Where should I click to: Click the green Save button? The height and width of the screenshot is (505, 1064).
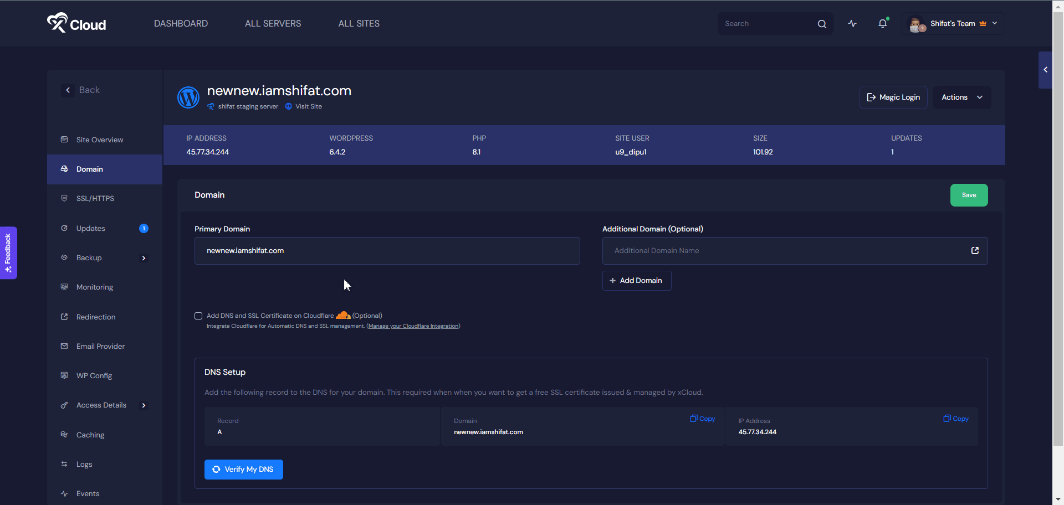click(x=969, y=195)
